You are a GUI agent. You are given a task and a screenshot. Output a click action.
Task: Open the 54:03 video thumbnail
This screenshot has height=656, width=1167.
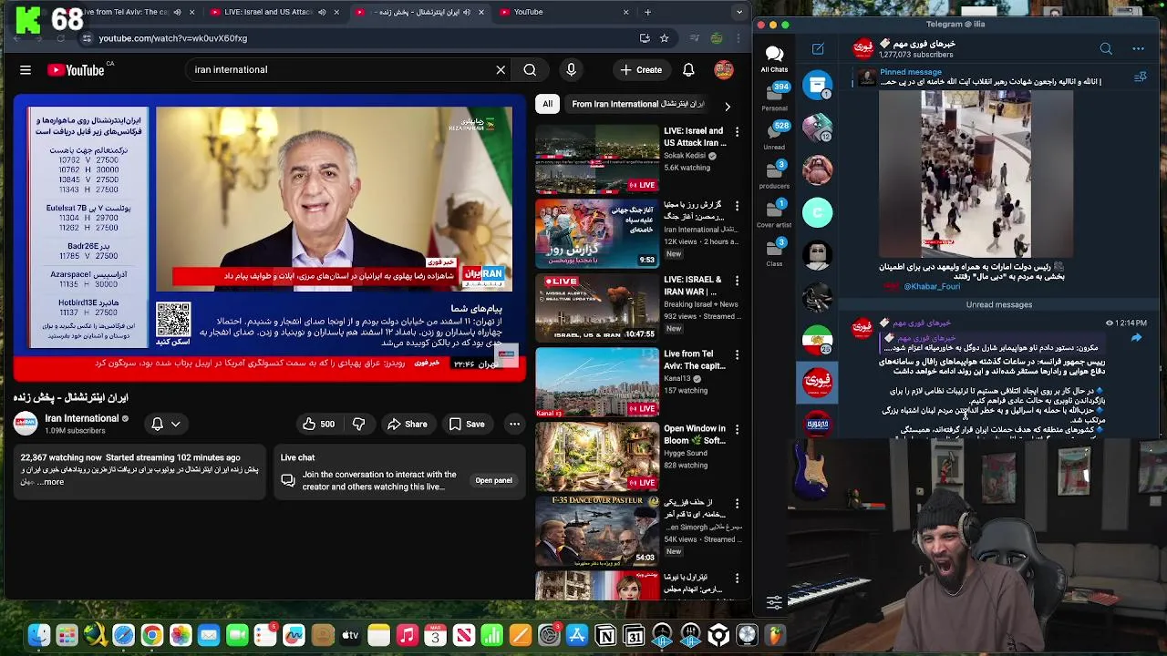tap(597, 531)
